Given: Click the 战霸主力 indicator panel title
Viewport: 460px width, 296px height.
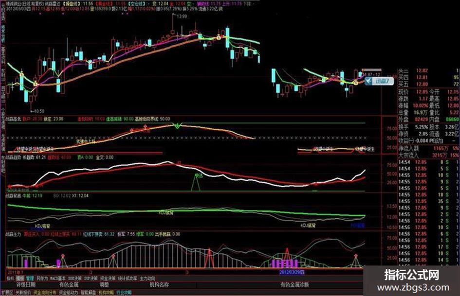Looking at the screenshot, I should pos(13,234).
